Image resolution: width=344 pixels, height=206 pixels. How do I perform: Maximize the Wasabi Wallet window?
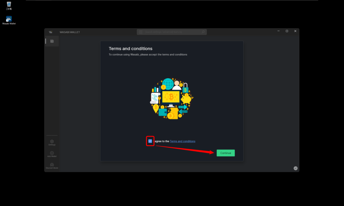[287, 31]
